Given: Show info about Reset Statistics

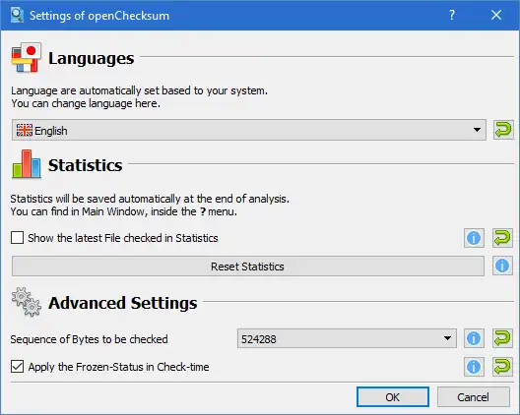Looking at the screenshot, I should (x=502, y=266).
